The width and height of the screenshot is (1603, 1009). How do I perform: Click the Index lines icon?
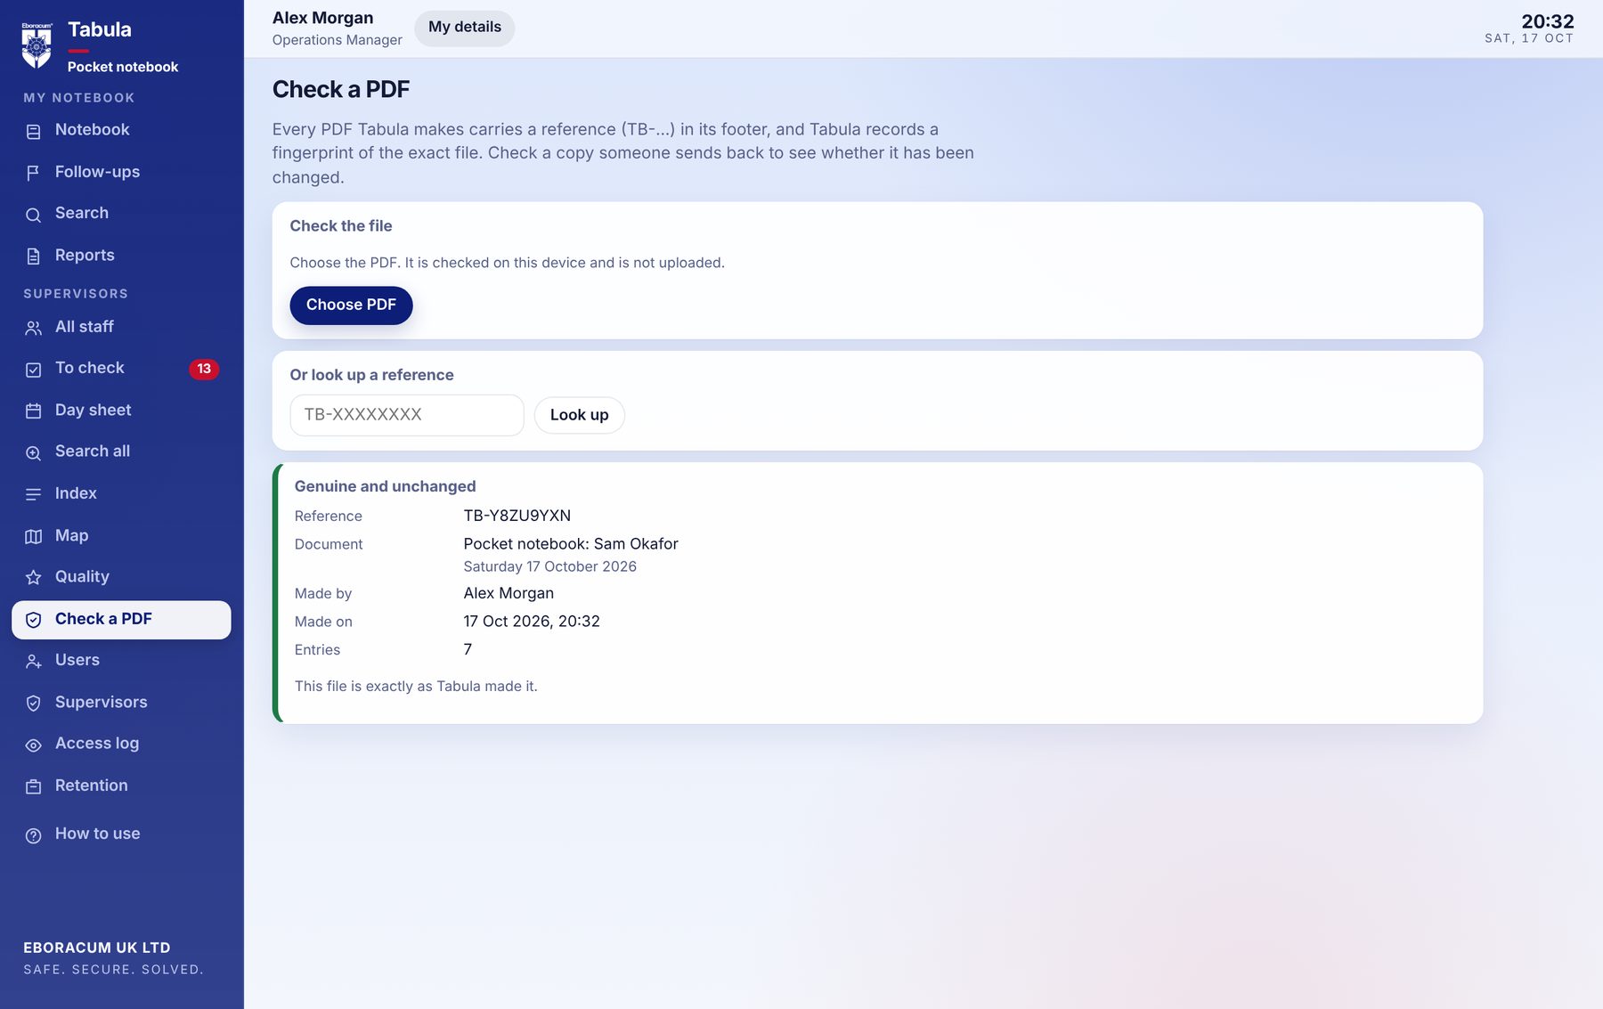pos(34,494)
